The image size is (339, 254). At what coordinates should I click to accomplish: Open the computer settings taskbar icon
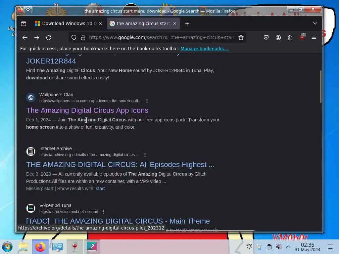coord(58,247)
